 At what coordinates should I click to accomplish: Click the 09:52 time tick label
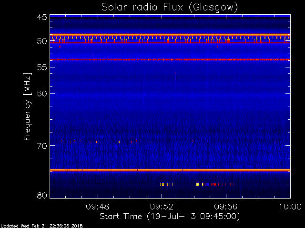162,207
